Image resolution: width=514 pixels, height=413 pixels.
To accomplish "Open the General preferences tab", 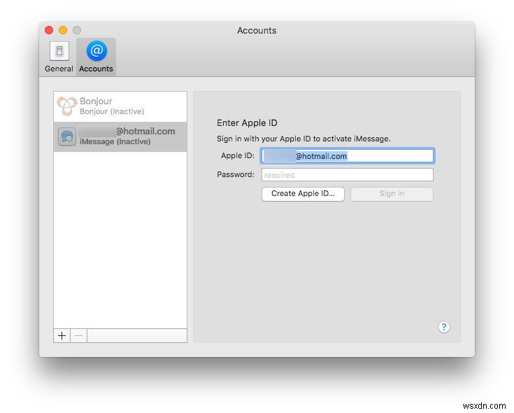I will tap(59, 57).
